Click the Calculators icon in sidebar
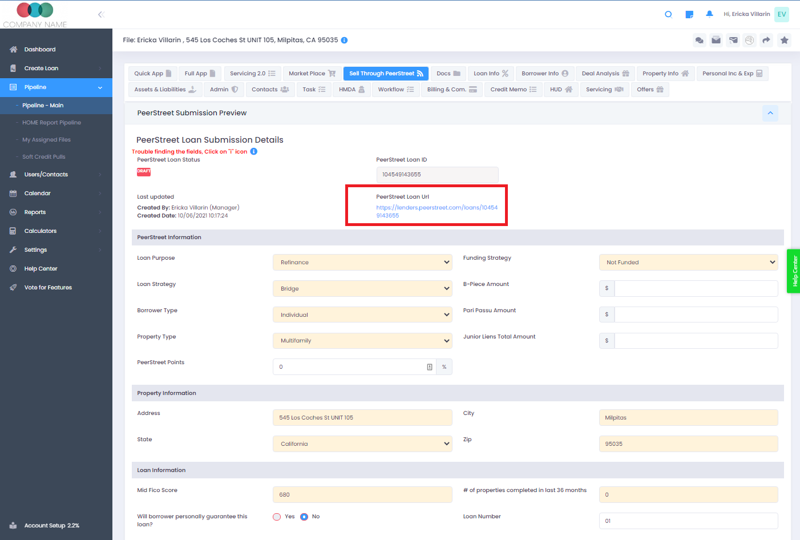Screen dimensions: 800x540 (13, 231)
